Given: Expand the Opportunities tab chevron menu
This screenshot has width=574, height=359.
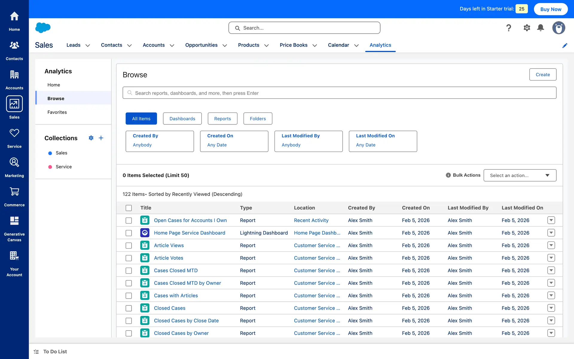Looking at the screenshot, I should [x=225, y=45].
